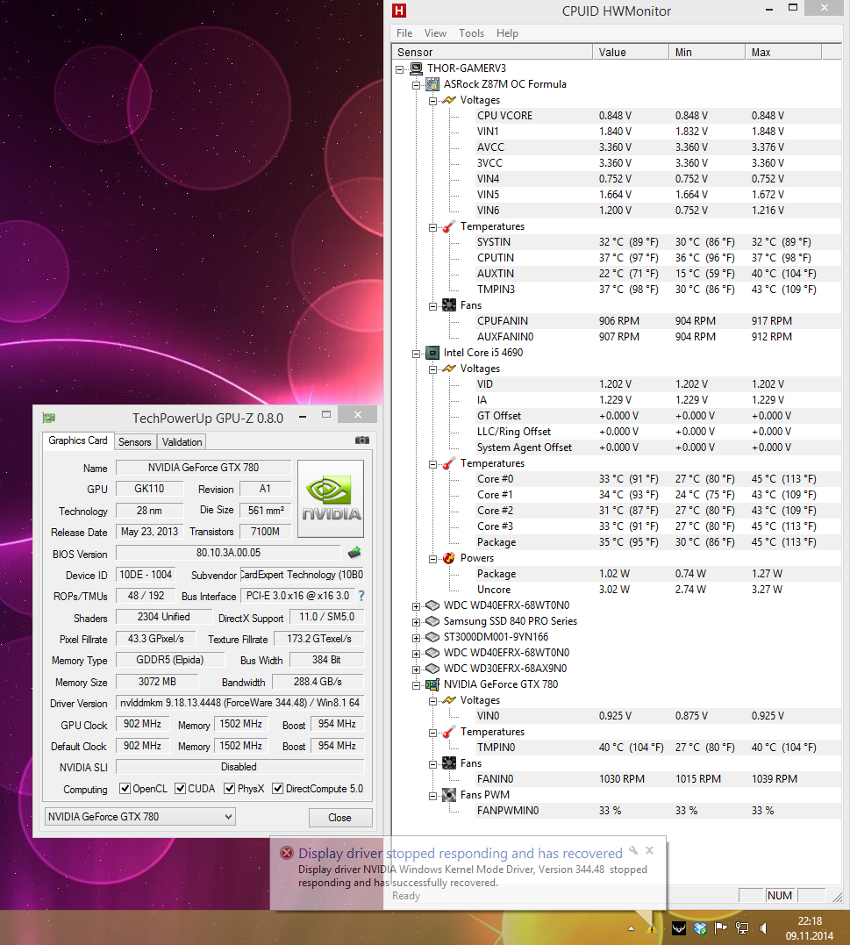Image resolution: width=850 pixels, height=945 pixels.
Task: Select the ASRock Z87M motherboard icon
Action: click(x=432, y=83)
